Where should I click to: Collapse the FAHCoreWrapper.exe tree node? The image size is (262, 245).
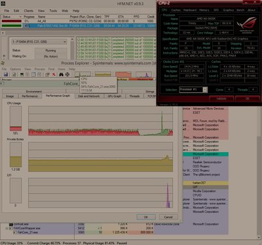coord(7,228)
